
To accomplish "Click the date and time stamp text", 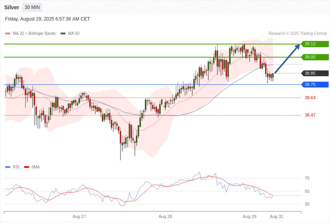I will click(47, 19).
